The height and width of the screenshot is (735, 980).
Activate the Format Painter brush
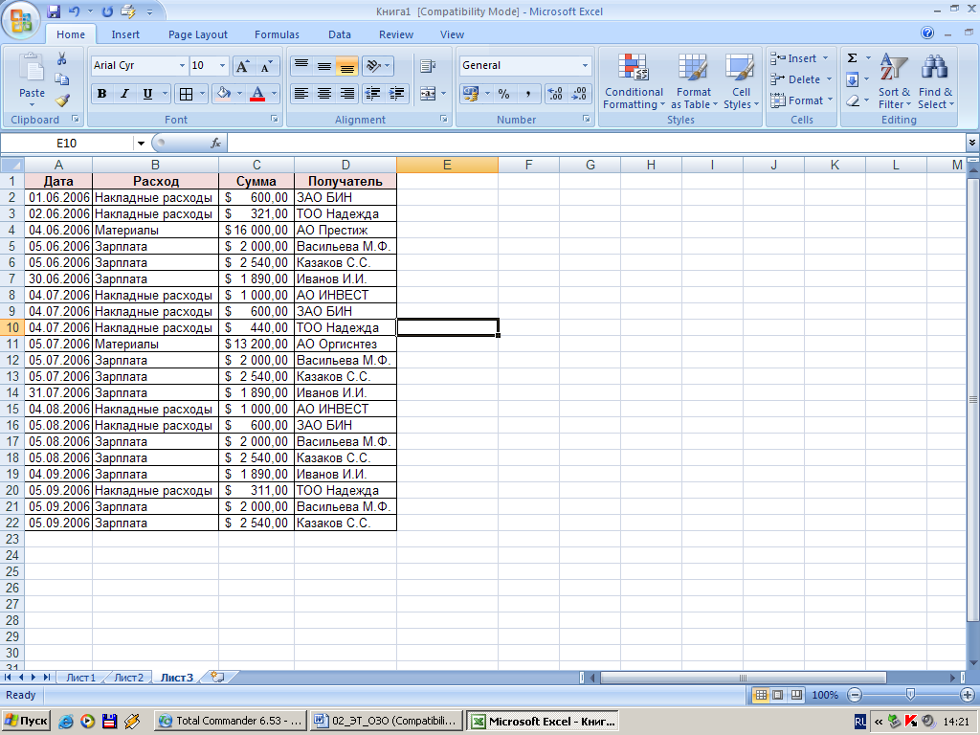click(62, 100)
